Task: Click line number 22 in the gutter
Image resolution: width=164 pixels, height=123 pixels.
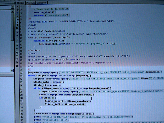Action: pos(21,73)
